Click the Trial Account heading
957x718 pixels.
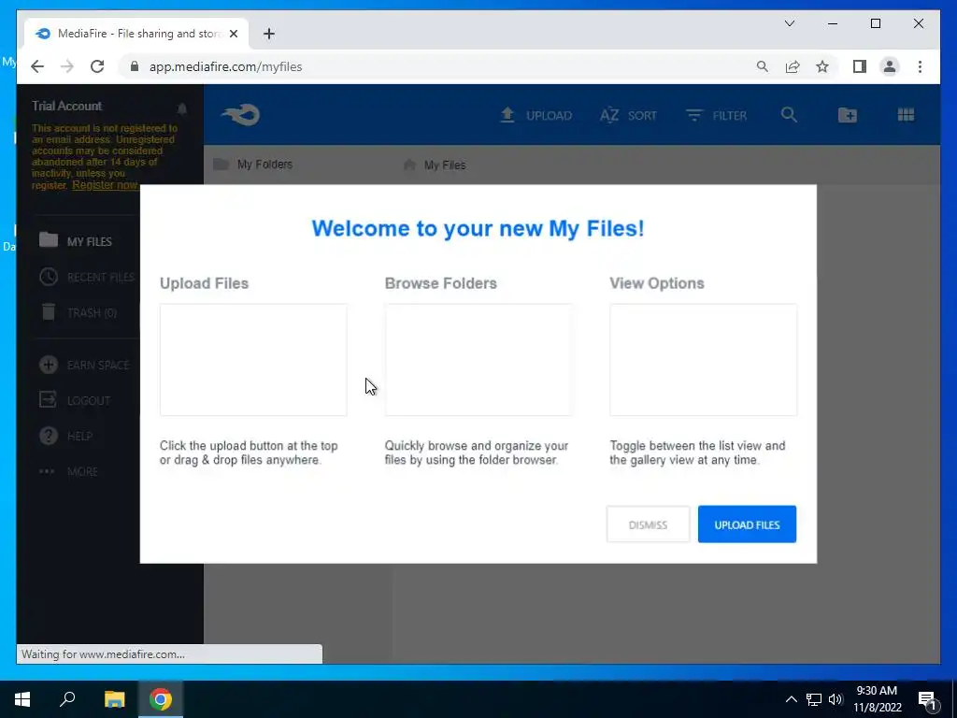click(67, 107)
